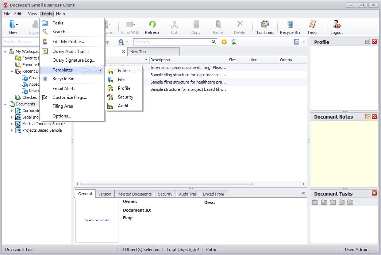381x255 pixels.
Task: Open Recycle Bin from toolbar
Action: pos(290,27)
